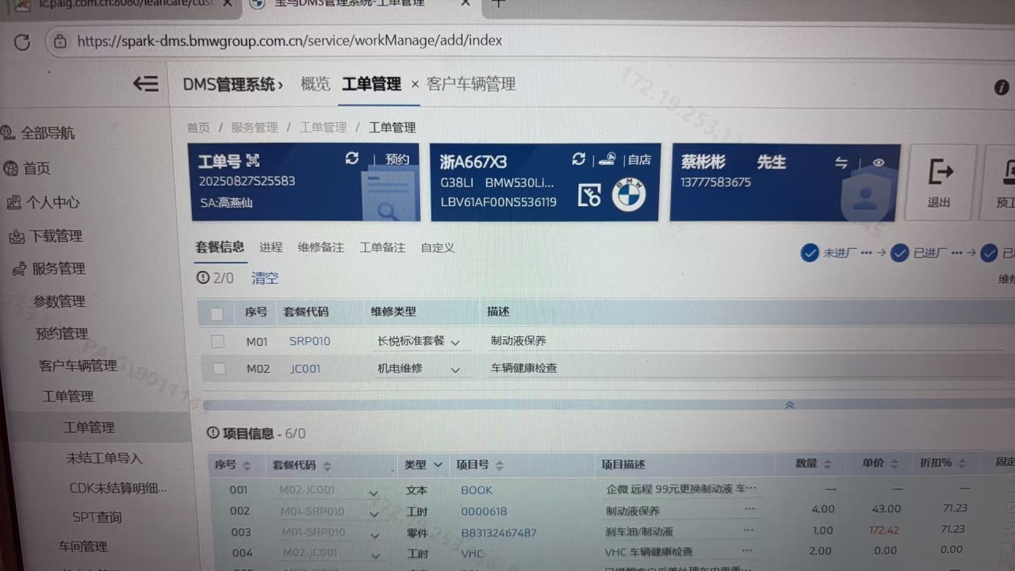Click refresh icon on vehicle 浙A667X3 card
The image size is (1015, 571).
tap(579, 159)
